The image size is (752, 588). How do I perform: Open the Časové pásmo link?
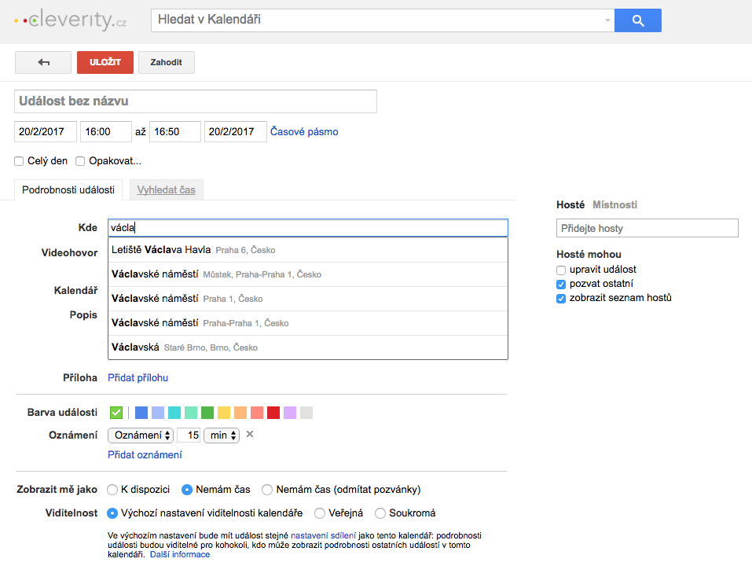tap(304, 131)
